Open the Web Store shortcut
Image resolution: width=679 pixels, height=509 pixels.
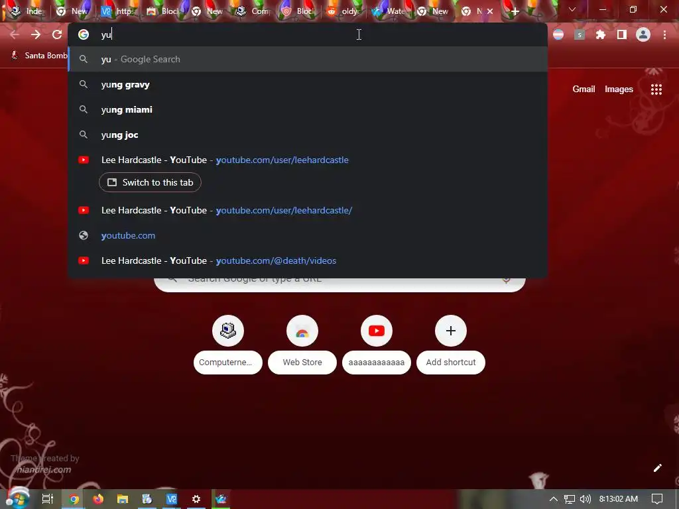pos(302,344)
